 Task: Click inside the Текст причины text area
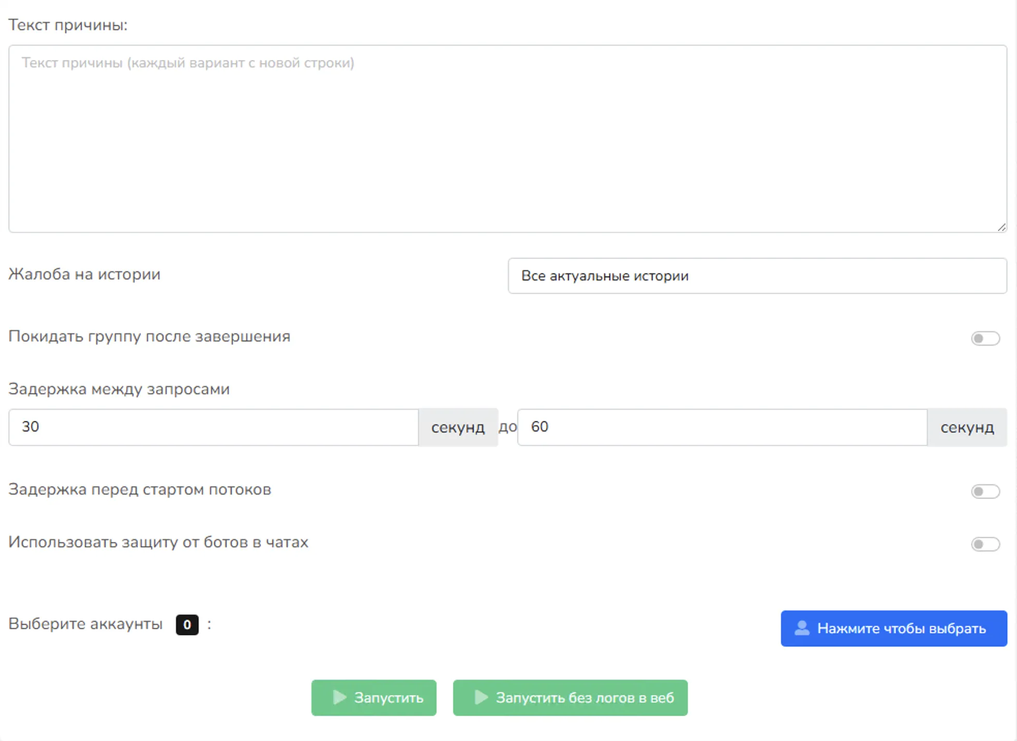pos(507,140)
